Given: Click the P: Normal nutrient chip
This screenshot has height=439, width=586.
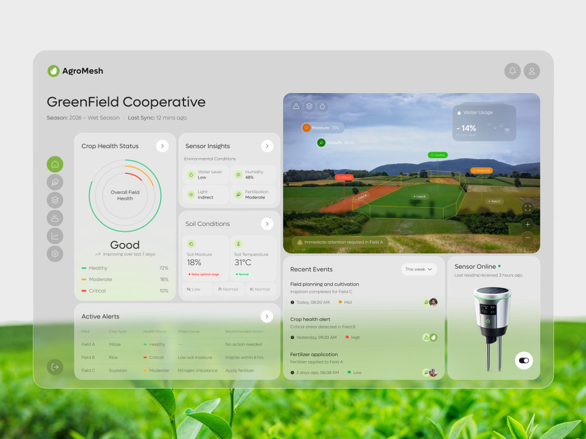Looking at the screenshot, I should pos(229,289).
